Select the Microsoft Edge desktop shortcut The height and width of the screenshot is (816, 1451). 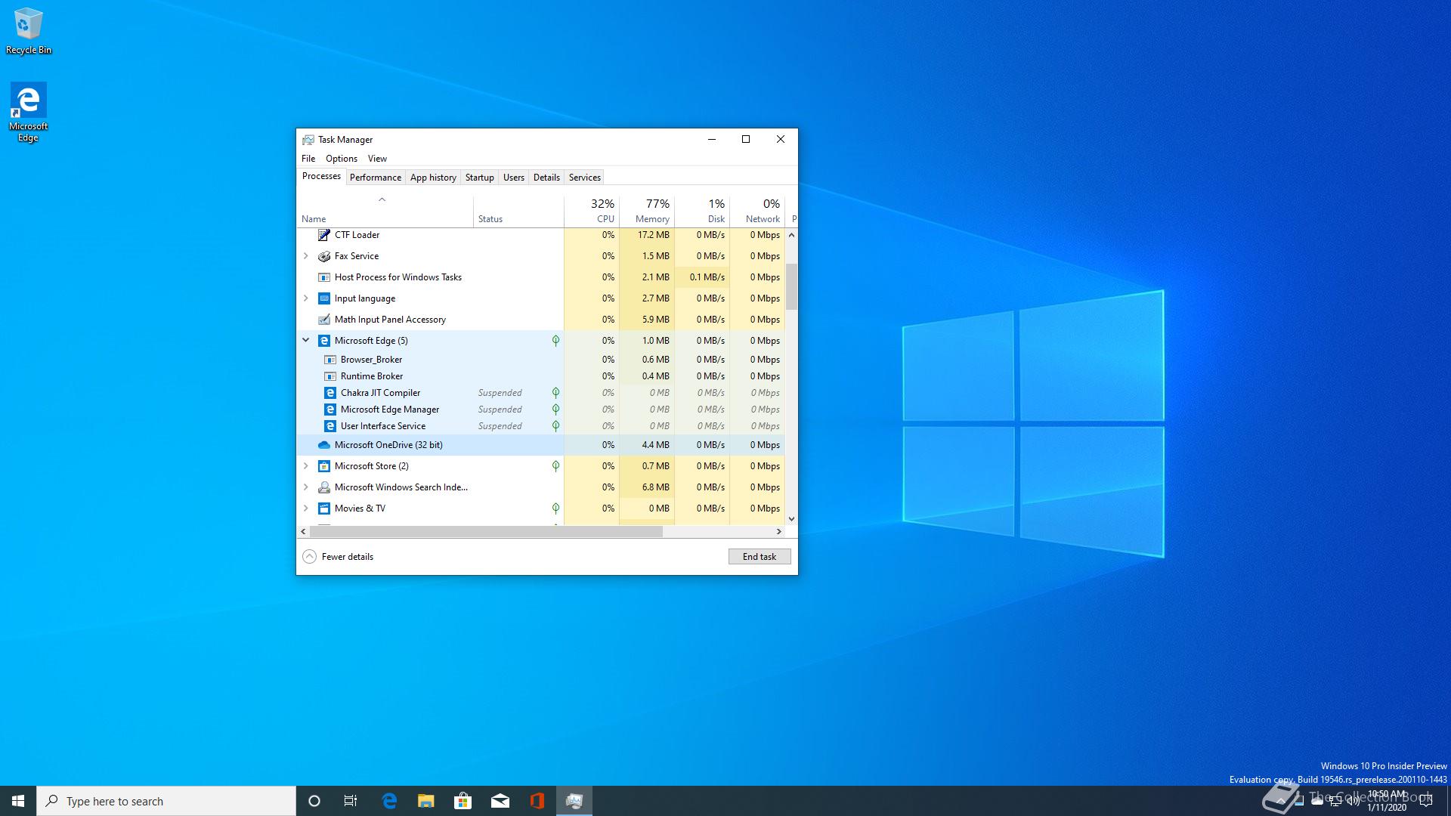[x=28, y=112]
